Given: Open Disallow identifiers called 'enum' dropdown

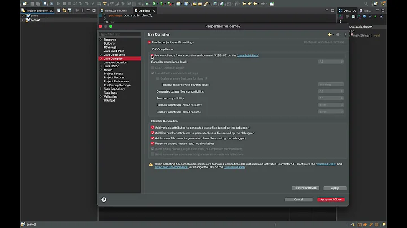Looking at the screenshot, I should pyautogui.click(x=331, y=112).
